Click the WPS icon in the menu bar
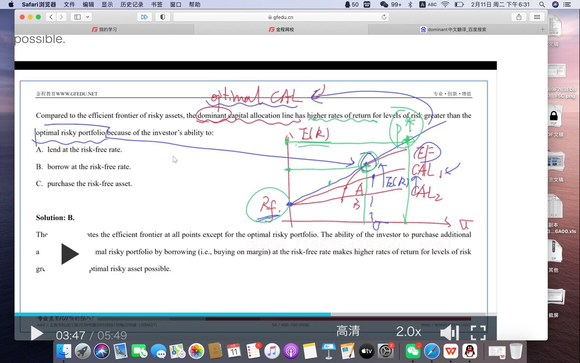 click(x=367, y=4)
